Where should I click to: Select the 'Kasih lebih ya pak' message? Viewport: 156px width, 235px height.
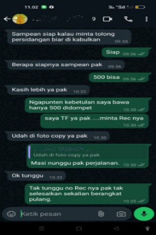pos(48,90)
